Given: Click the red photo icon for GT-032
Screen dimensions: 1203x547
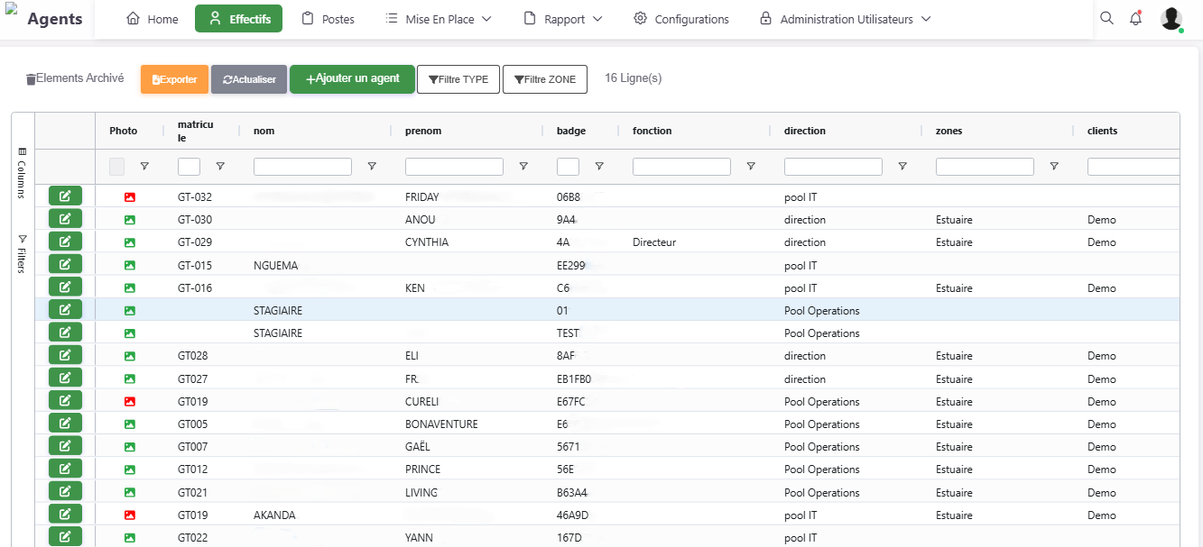Looking at the screenshot, I should [x=129, y=196].
